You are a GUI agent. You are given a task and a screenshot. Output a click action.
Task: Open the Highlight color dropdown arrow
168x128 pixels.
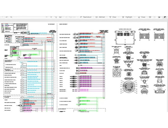point(135,17)
